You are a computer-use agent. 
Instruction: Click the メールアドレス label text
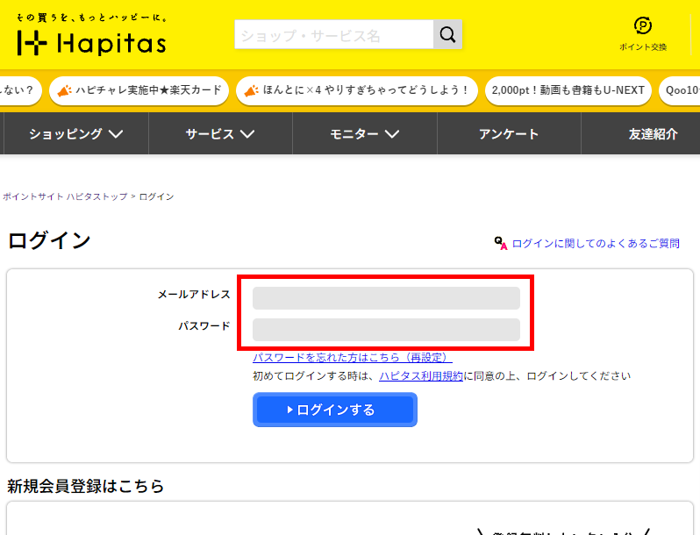194,295
